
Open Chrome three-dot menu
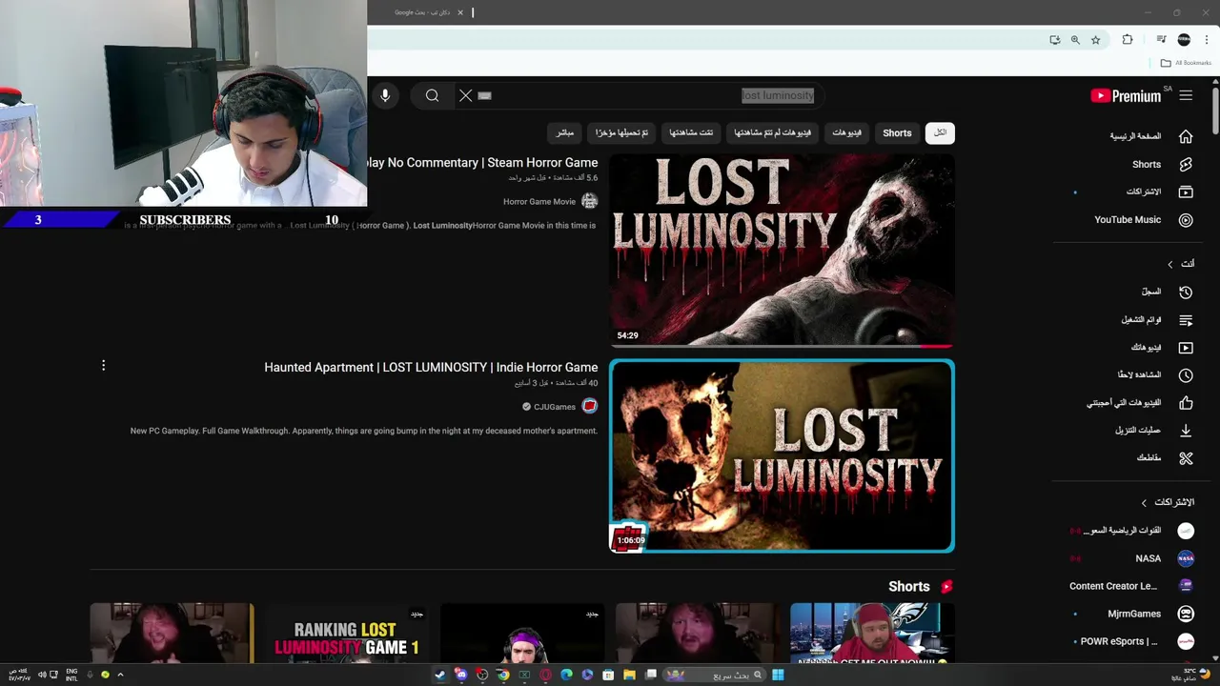click(1207, 40)
